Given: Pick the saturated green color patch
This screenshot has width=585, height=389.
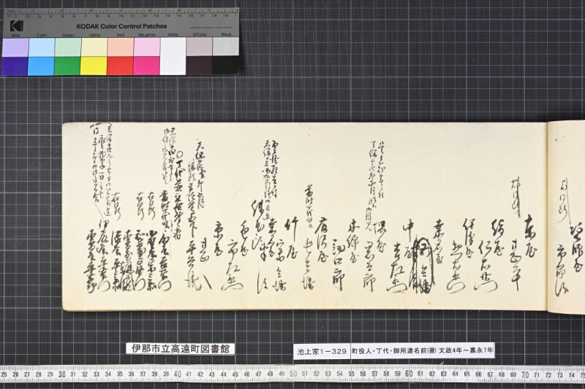Looking at the screenshot, I should pos(67,66).
